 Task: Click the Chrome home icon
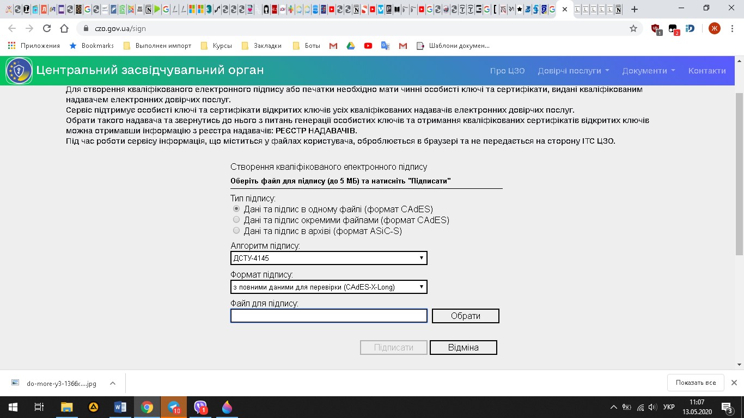(x=64, y=28)
